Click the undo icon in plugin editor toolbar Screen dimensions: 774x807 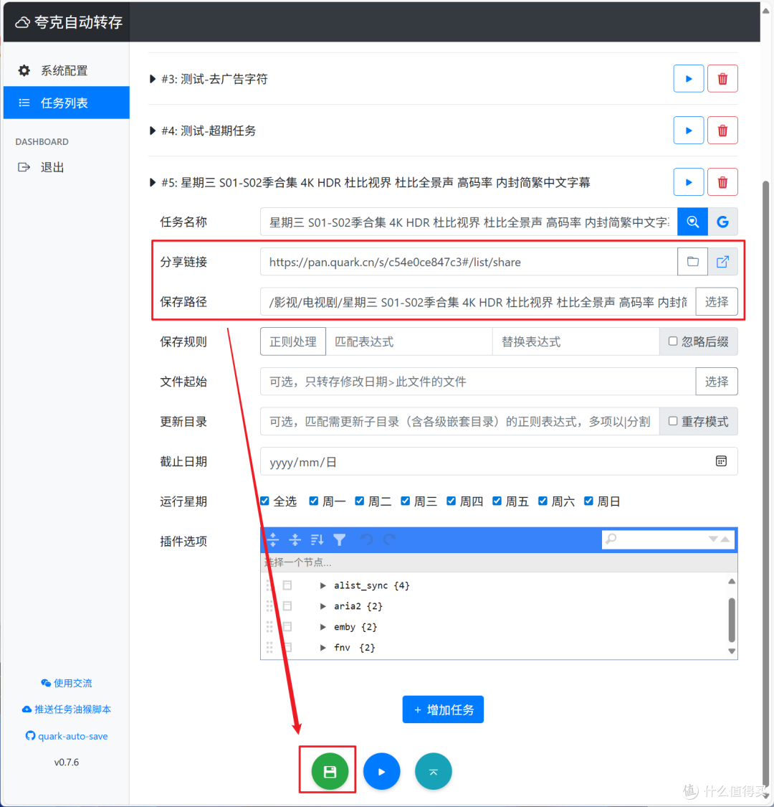coord(367,539)
